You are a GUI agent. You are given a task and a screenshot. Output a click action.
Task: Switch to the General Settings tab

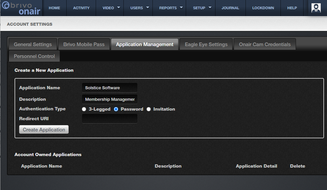(x=33, y=44)
